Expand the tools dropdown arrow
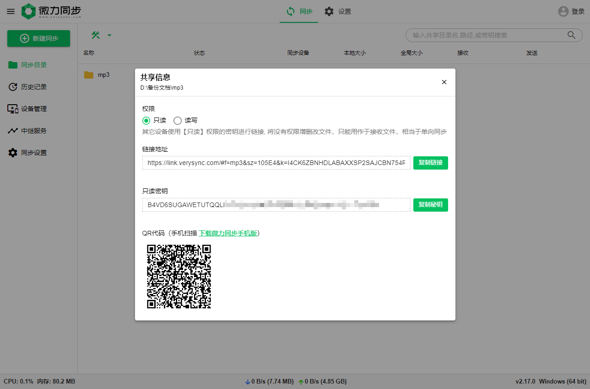 (x=109, y=35)
